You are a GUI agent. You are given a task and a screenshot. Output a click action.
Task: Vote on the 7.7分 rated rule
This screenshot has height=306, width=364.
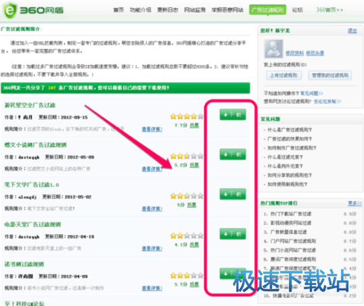(194, 125)
